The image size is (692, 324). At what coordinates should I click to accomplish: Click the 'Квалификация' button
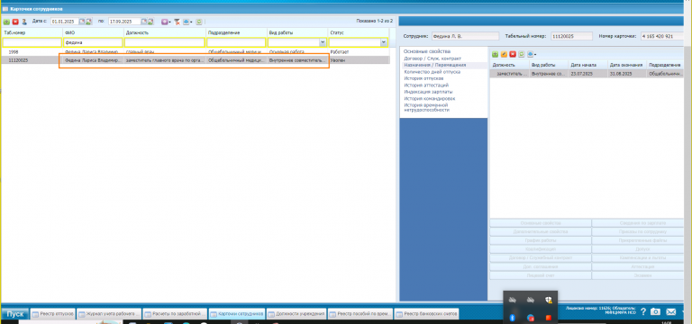(541, 249)
